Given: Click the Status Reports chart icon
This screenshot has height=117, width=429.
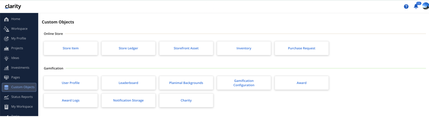Looking at the screenshot, I should [x=6, y=97].
